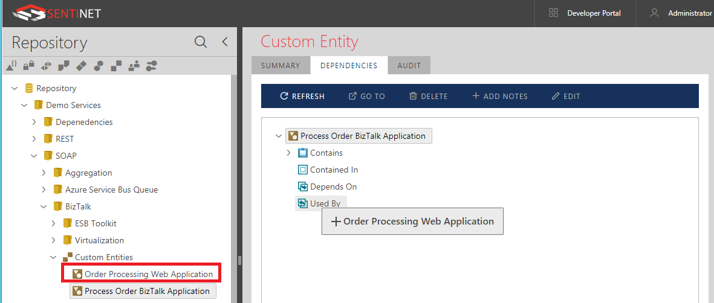The image size is (714, 303).
Task: Click the two keys toolbar icon
Action: 151,66
